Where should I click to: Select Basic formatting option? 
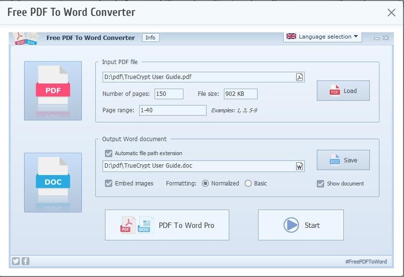click(x=248, y=184)
